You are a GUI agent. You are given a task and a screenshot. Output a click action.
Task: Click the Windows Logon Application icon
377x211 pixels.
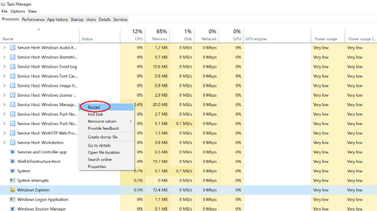12,199
